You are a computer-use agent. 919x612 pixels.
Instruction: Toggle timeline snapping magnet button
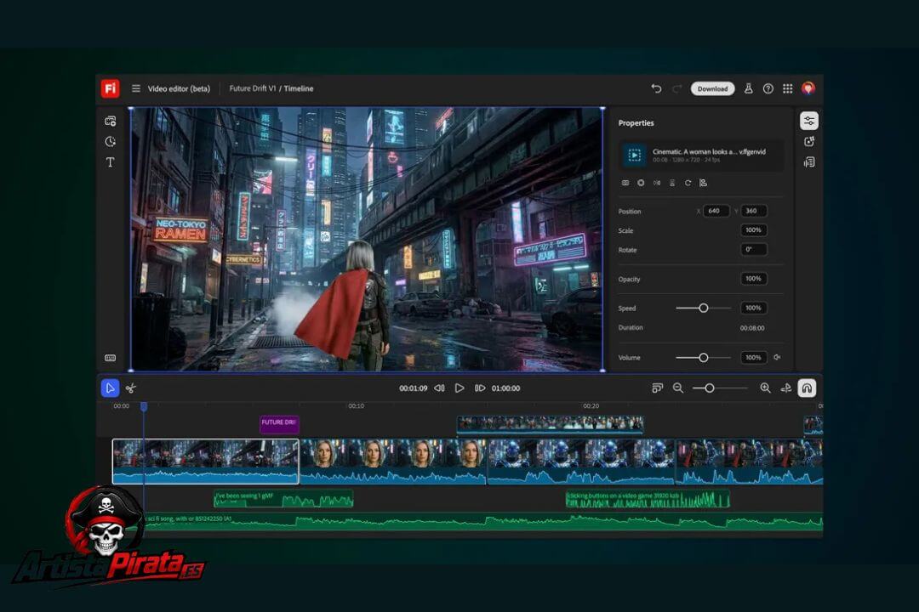pyautogui.click(x=807, y=388)
